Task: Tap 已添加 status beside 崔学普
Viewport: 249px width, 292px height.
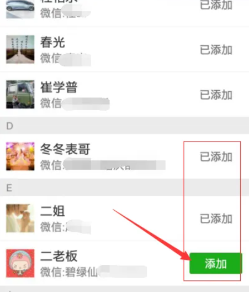Action: (x=216, y=95)
